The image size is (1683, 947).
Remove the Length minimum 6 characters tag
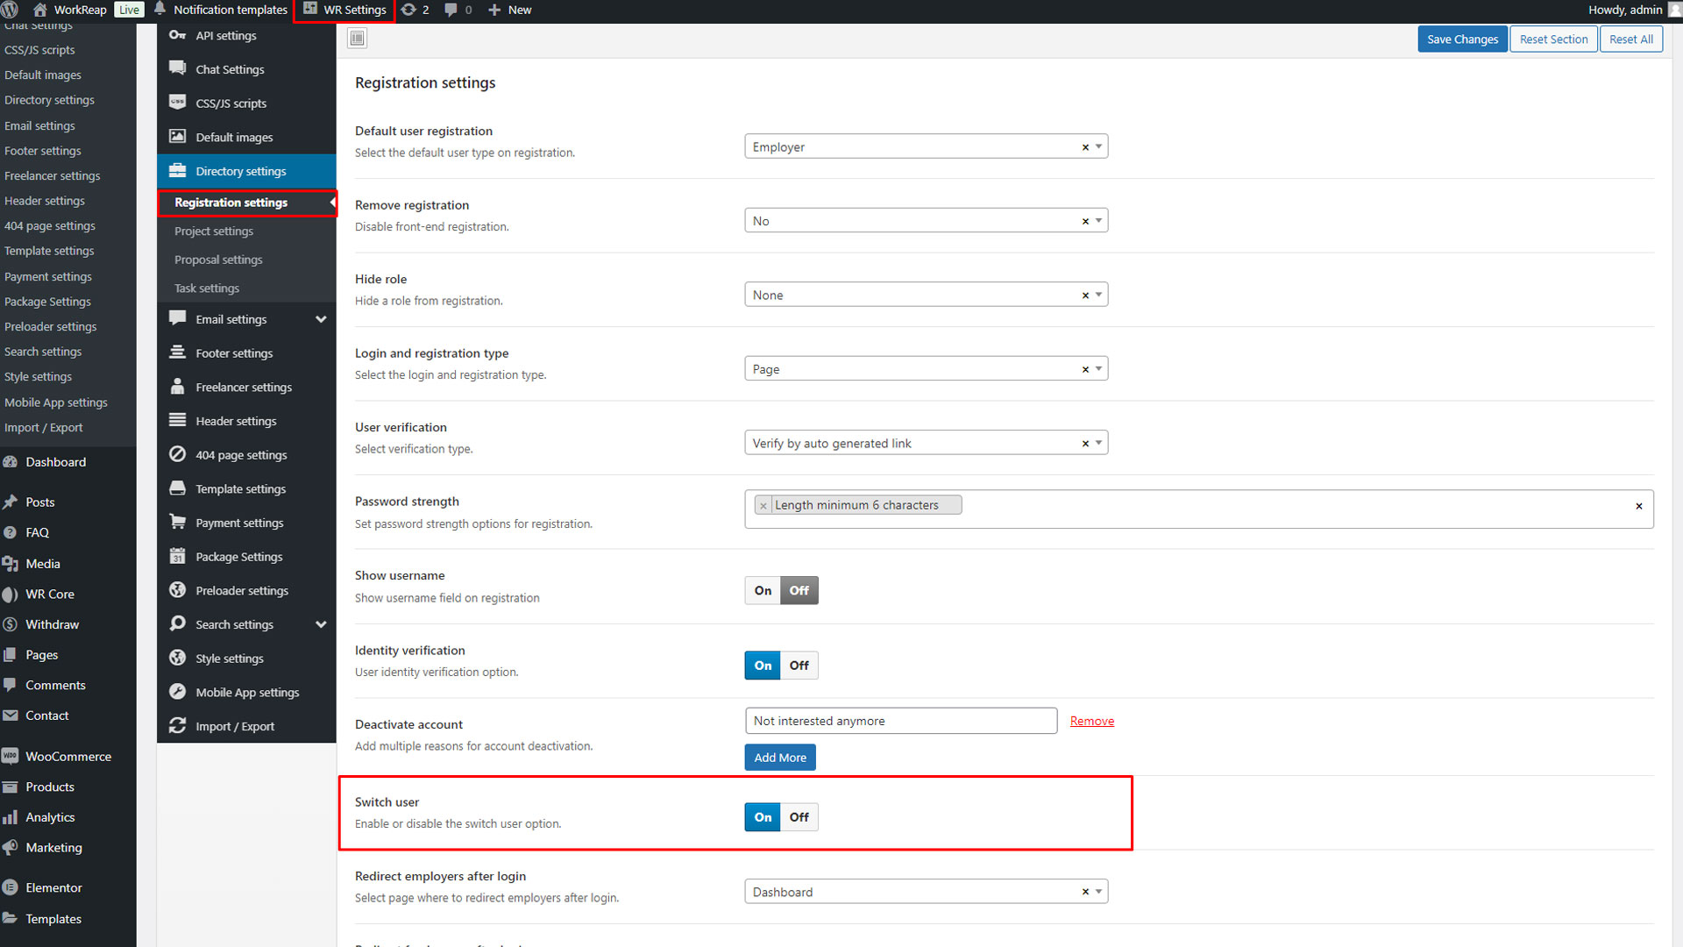[x=763, y=506]
